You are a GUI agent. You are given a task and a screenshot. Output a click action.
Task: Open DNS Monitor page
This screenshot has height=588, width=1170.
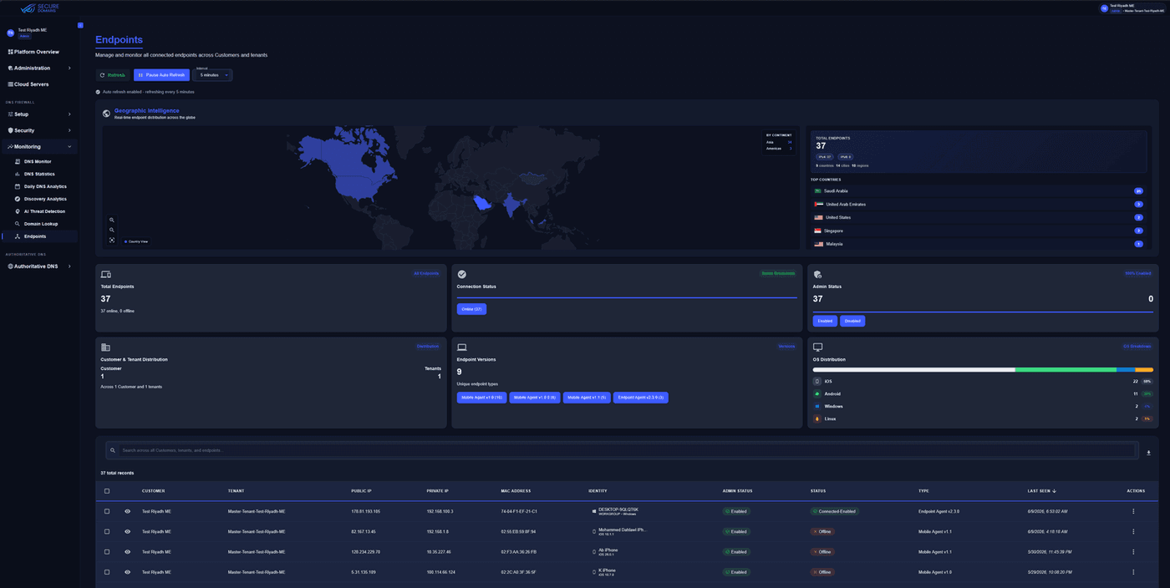point(38,161)
